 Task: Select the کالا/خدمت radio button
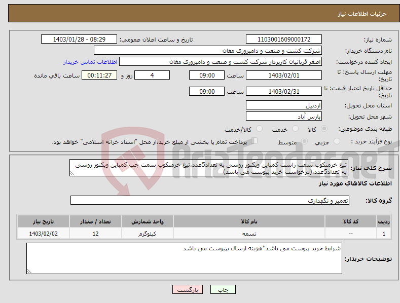259,129
